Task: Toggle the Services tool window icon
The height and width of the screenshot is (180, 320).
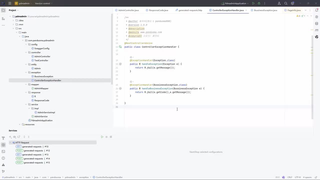Action: point(3,145)
